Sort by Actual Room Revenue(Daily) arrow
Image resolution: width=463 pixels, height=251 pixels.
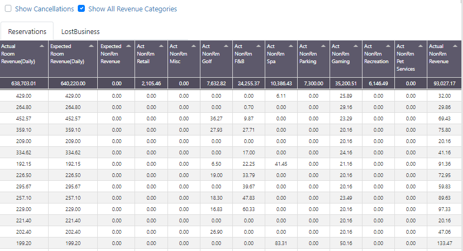tap(42, 46)
